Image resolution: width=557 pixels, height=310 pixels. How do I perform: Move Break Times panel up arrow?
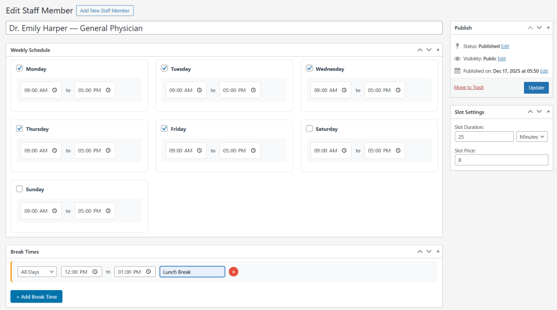click(420, 252)
